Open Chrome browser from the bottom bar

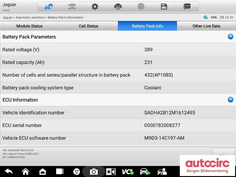76,172
